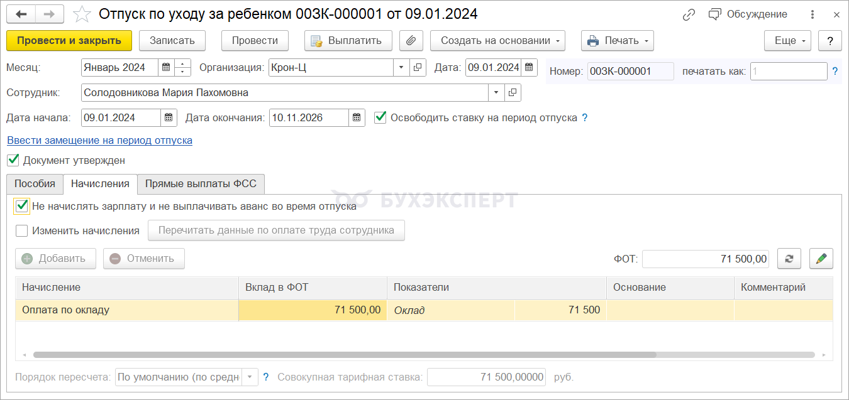The width and height of the screenshot is (849, 400).
Task: Open the Еще dropdown menu
Action: [787, 41]
